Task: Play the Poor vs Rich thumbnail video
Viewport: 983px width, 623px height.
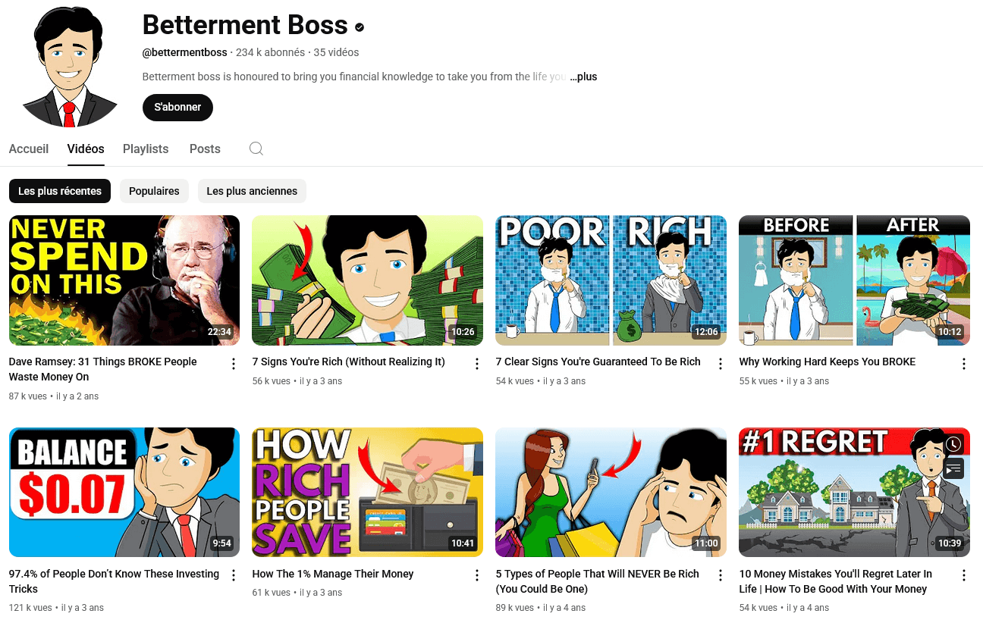Action: pos(611,280)
